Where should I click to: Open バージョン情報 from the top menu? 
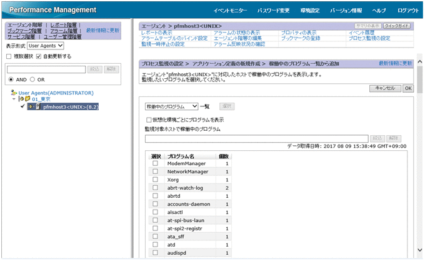(346, 11)
